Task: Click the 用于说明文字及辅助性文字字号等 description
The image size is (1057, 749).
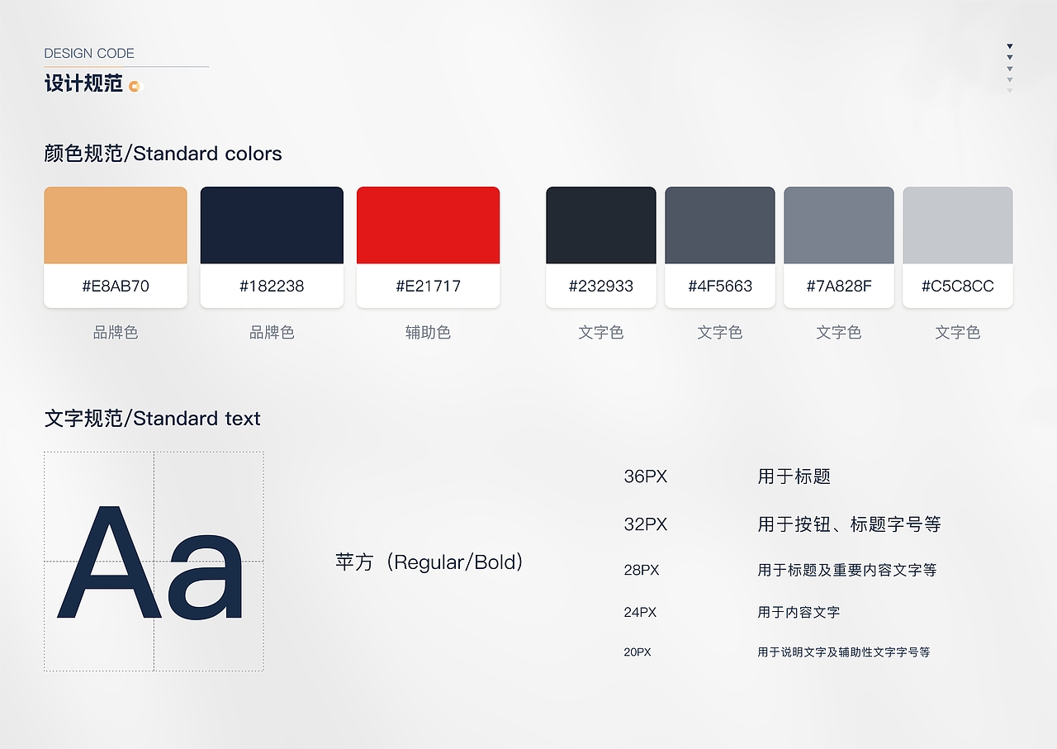Action: 844,652
